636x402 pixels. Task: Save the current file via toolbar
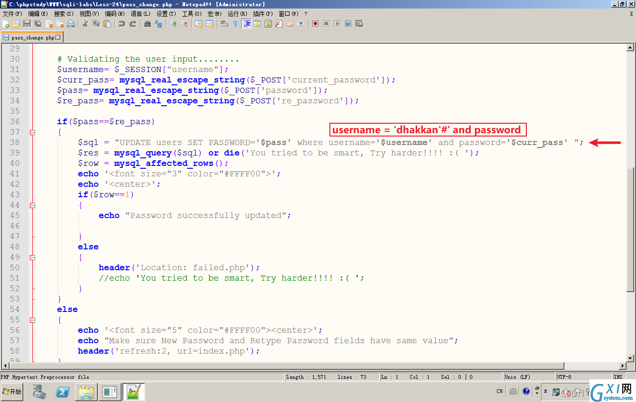click(x=27, y=24)
